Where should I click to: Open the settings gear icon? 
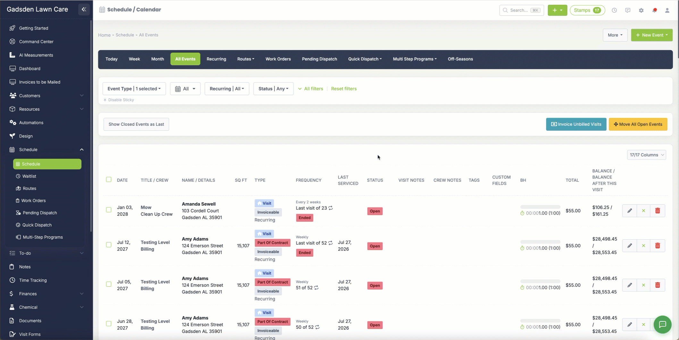[x=641, y=10]
